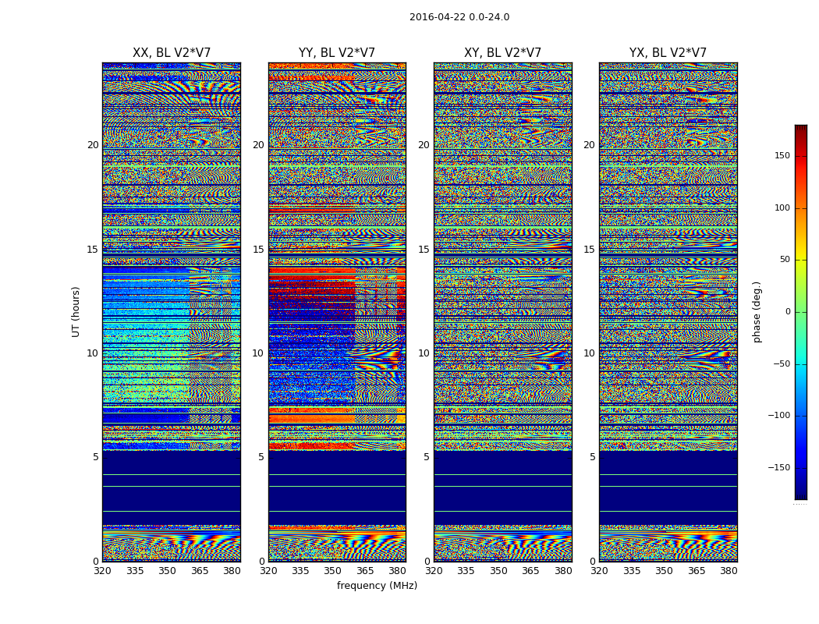The height and width of the screenshot is (624, 819).
Task: Click the 15 y-tick of XY panel
Action: coord(424,249)
